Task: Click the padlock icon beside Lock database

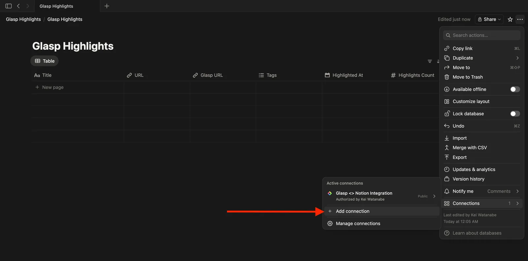Action: coord(447,114)
